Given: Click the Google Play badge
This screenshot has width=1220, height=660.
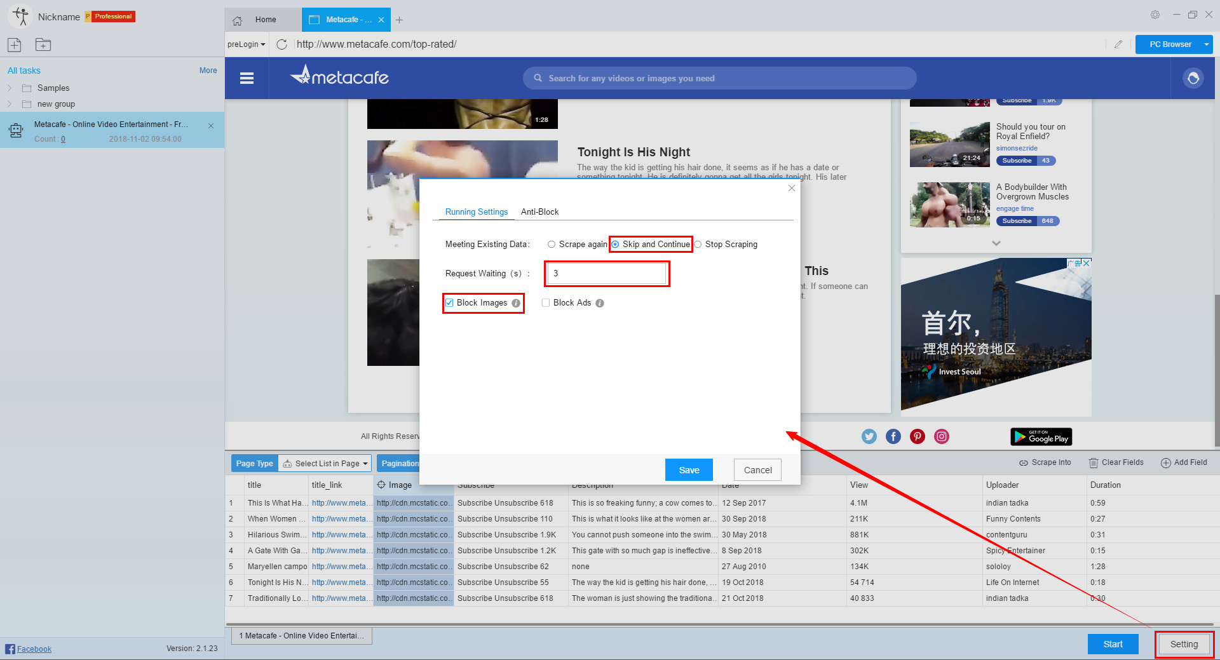Looking at the screenshot, I should pos(1041,437).
